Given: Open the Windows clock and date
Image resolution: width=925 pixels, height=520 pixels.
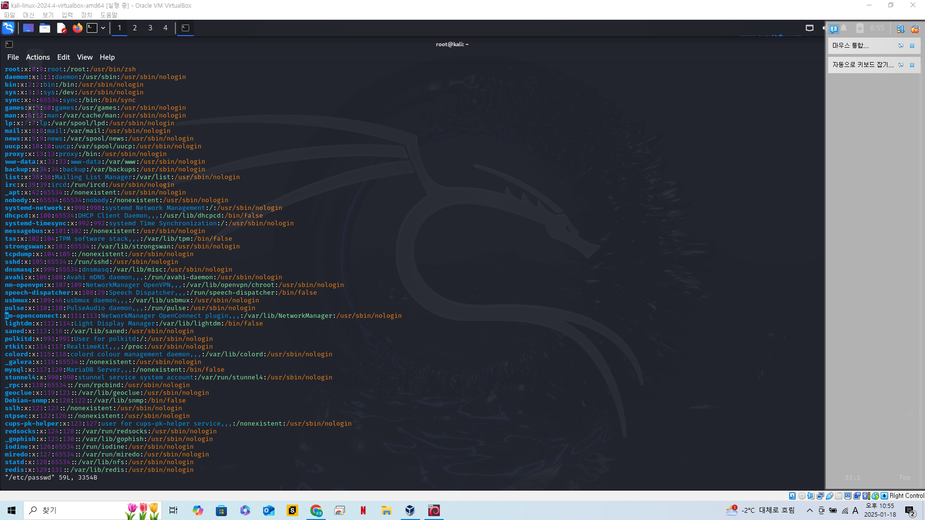Looking at the screenshot, I should point(880,510).
